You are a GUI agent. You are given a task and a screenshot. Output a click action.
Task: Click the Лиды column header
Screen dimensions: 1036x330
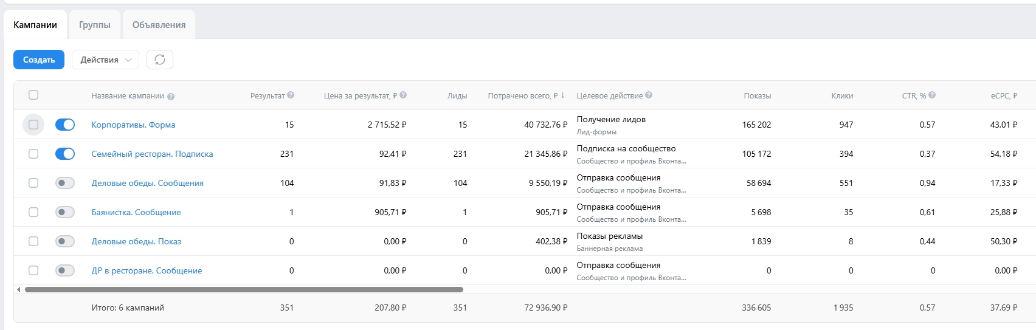[x=457, y=95]
